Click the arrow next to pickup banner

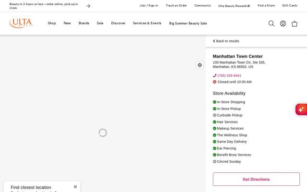tap(88, 6)
